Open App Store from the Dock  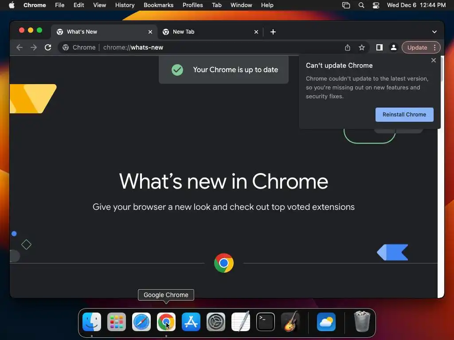[x=191, y=322]
